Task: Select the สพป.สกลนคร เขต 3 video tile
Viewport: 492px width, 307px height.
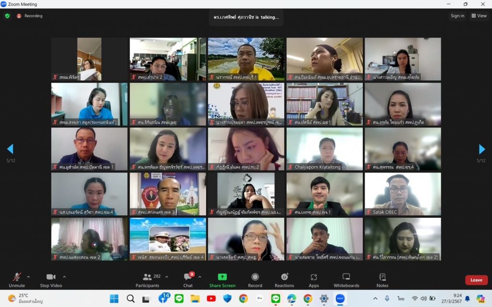Action: click(168, 194)
